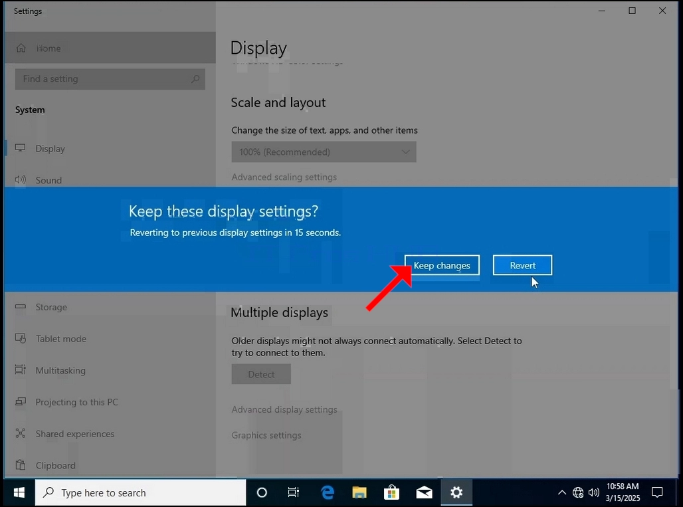Click the Settings gear taskbar icon

(x=456, y=492)
